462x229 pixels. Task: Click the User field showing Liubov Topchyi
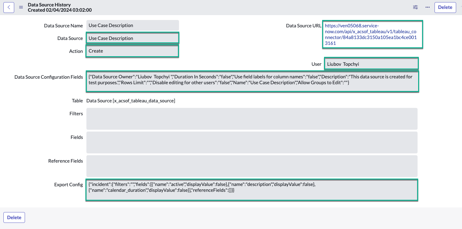point(371,64)
